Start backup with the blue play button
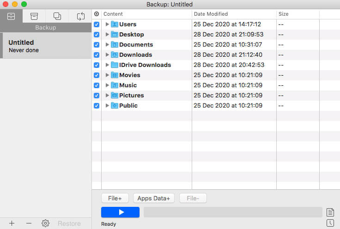The image size is (340, 229). (x=120, y=212)
